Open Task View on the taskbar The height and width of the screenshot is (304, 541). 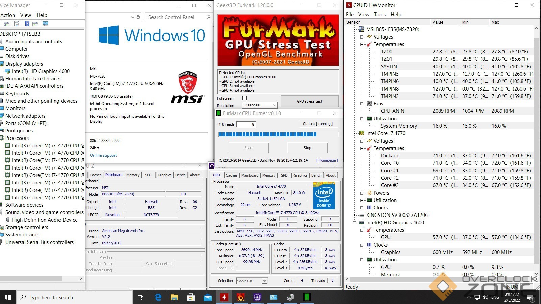141,297
